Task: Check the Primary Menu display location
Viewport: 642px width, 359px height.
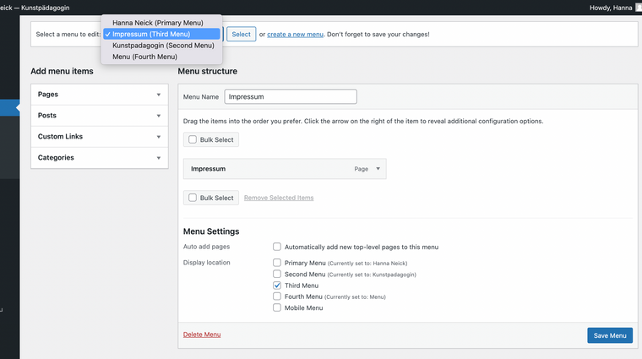Action: (x=277, y=263)
